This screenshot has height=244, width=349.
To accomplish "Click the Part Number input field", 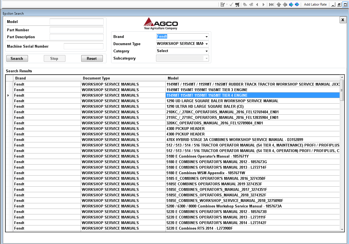I will coord(77,30).
